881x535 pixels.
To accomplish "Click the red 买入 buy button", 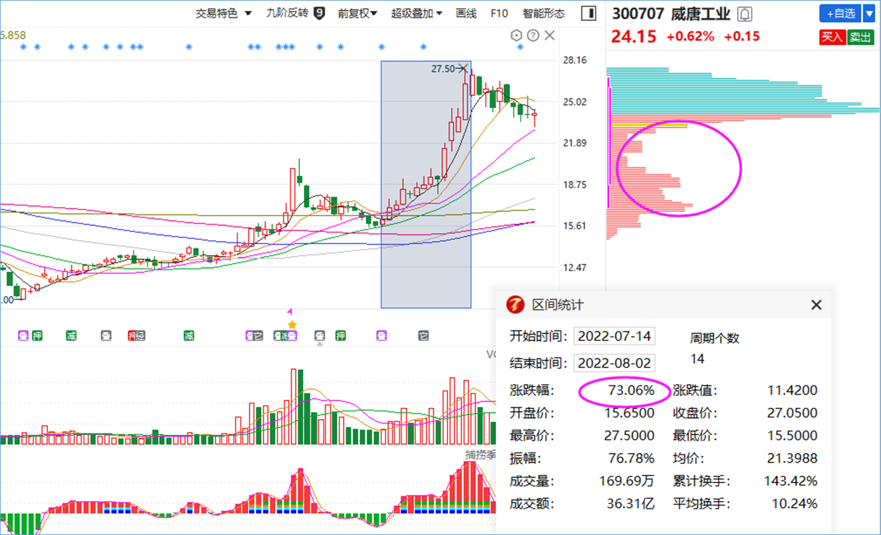I will (x=832, y=37).
